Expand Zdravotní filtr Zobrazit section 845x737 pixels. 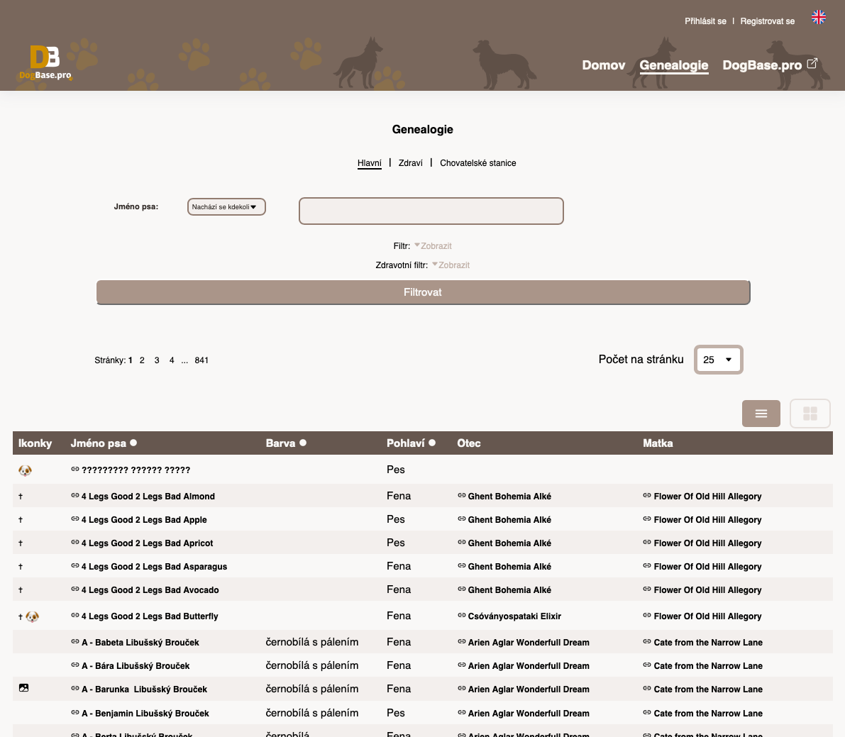pos(451,265)
